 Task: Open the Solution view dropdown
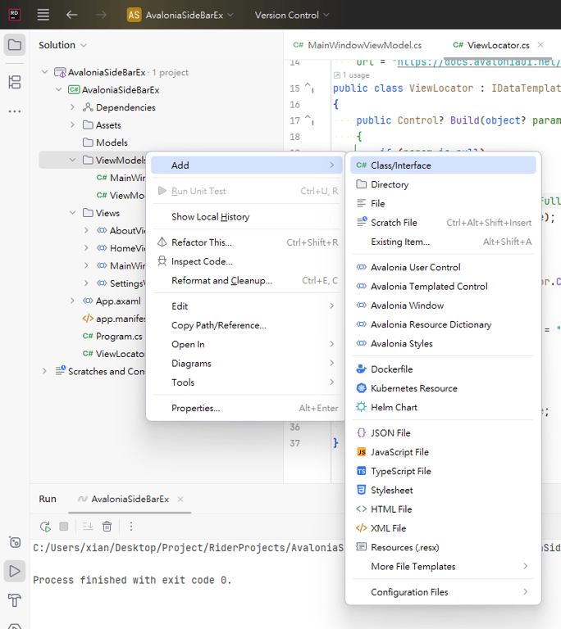62,45
